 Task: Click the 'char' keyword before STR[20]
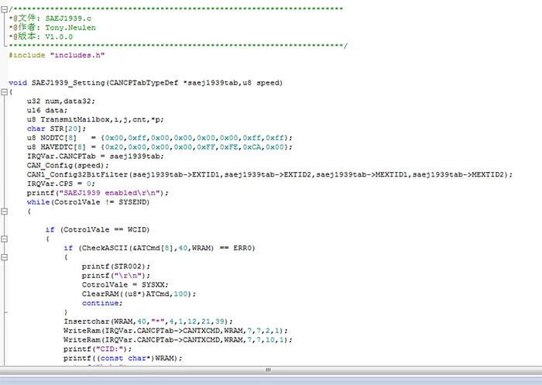click(36, 129)
